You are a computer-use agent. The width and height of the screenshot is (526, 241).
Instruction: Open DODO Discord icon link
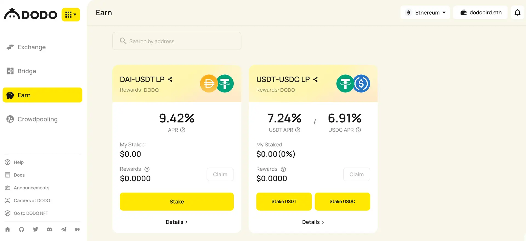[x=49, y=229]
